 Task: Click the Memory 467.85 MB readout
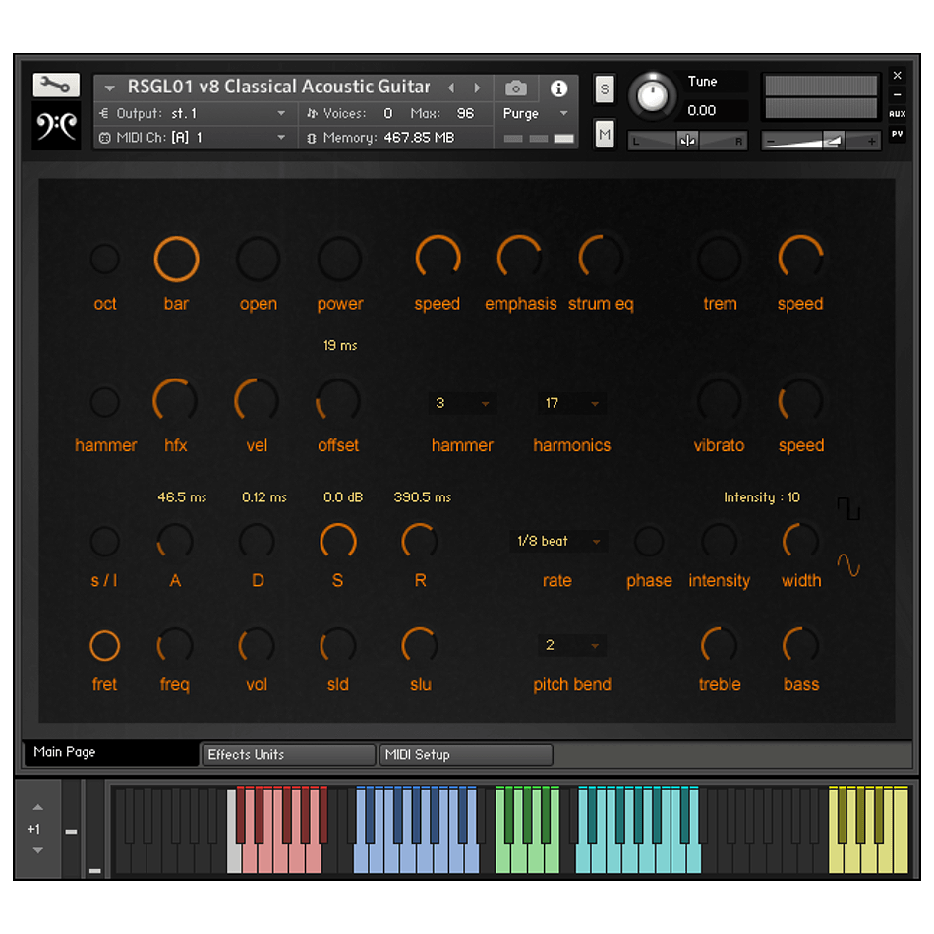coord(388,138)
